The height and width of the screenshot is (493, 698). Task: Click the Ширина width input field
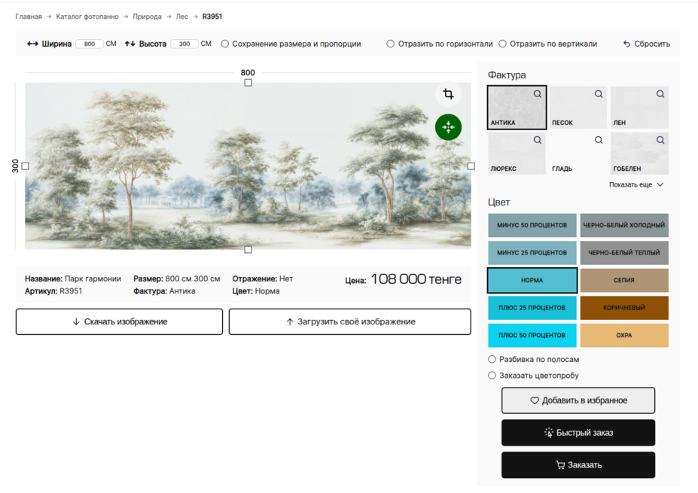[90, 44]
